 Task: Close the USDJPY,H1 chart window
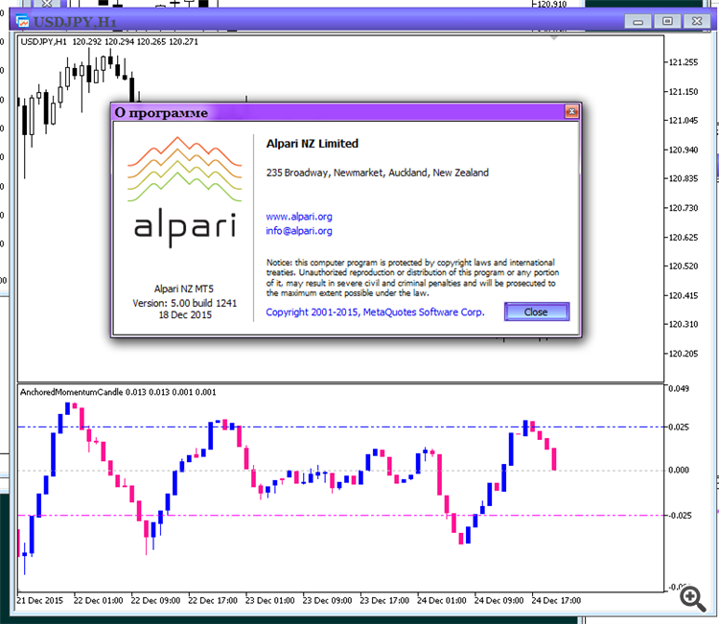[697, 21]
